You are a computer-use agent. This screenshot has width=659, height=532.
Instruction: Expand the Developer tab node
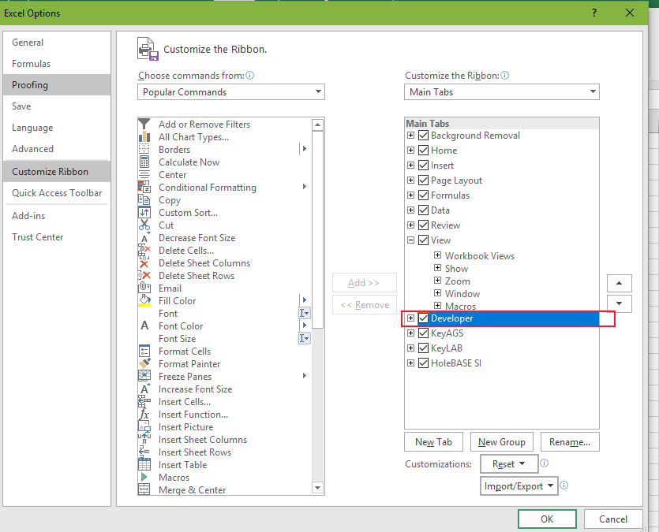[411, 318]
